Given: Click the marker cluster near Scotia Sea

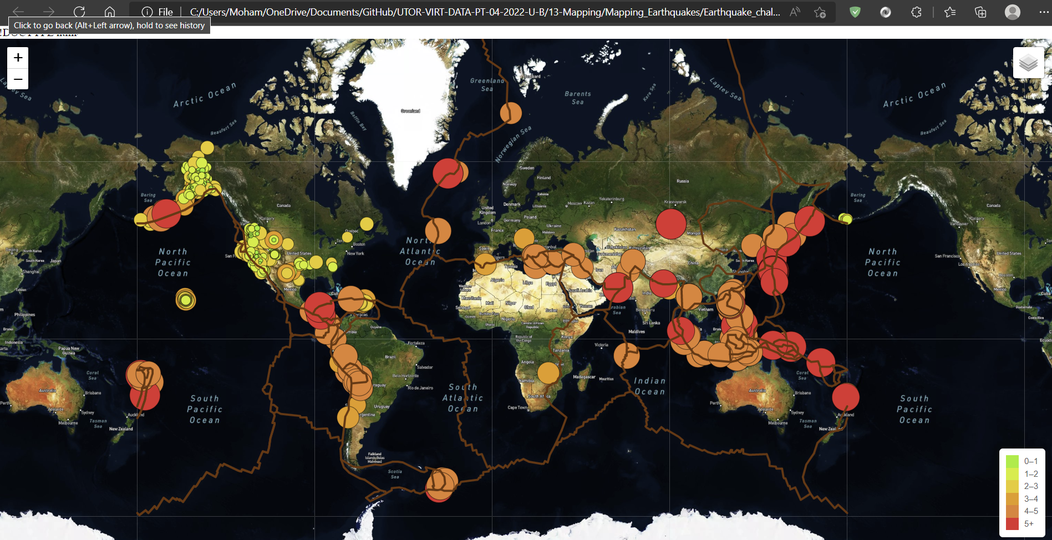Looking at the screenshot, I should 442,484.
